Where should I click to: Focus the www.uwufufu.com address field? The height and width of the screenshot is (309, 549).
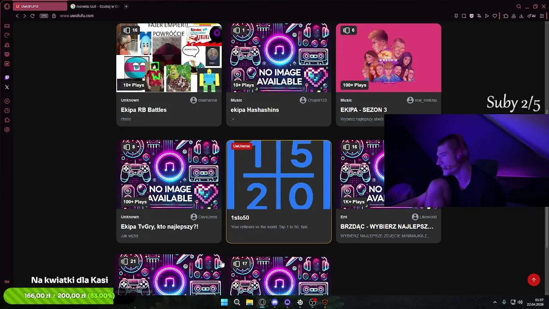tap(77, 16)
